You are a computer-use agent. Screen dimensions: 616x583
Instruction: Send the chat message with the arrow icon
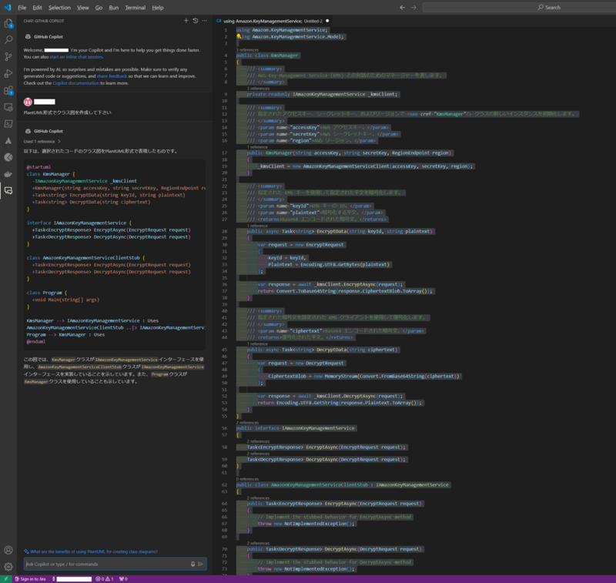201,565
